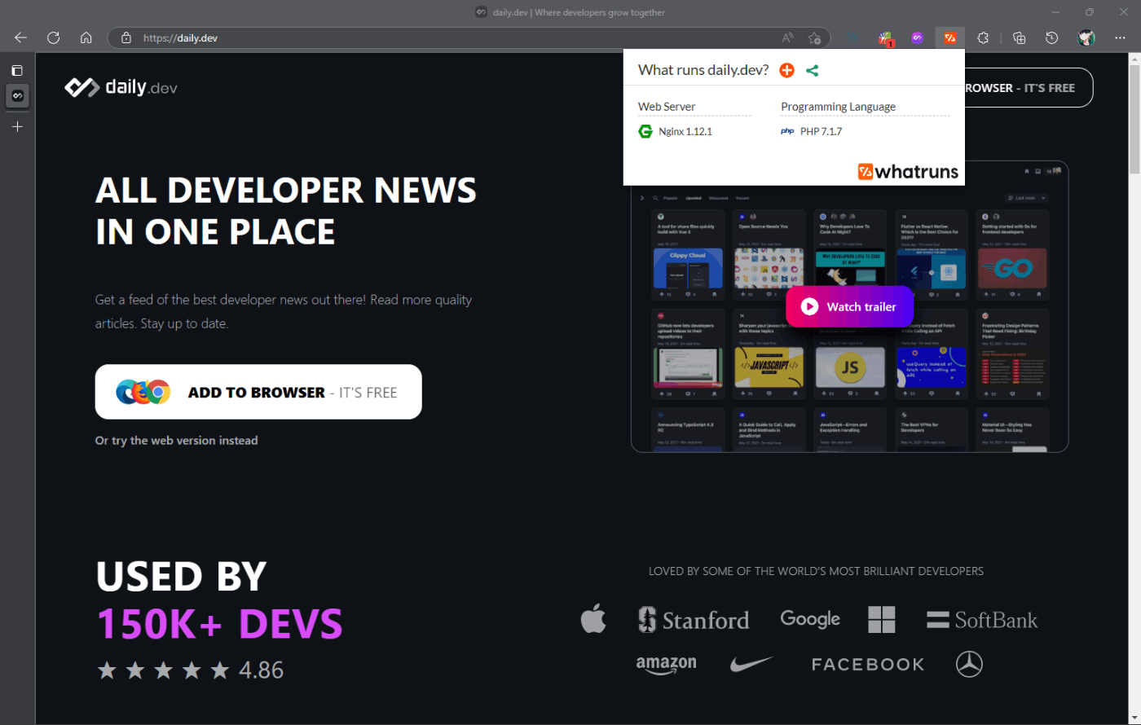Click the Nginx logo icon
The image size is (1141, 725).
(x=645, y=131)
